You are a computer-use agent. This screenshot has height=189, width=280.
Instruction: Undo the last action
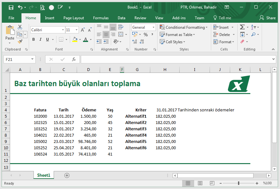[x=20, y=7]
